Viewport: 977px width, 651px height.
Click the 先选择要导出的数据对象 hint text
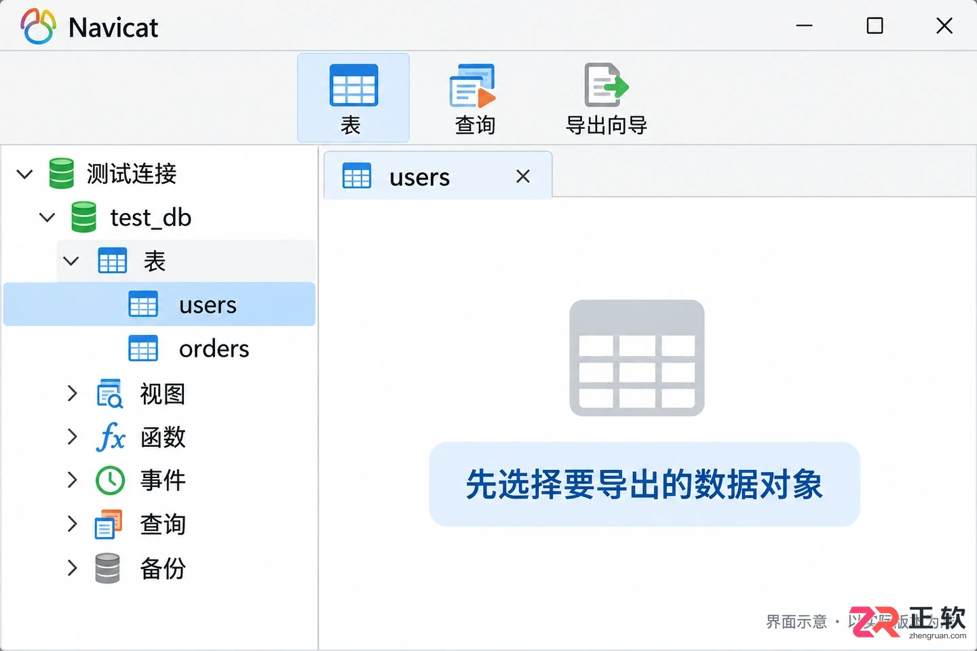pos(645,484)
